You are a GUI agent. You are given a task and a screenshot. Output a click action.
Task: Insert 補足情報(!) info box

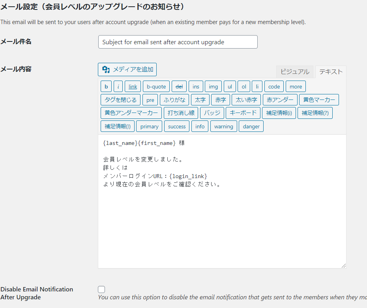point(118,126)
